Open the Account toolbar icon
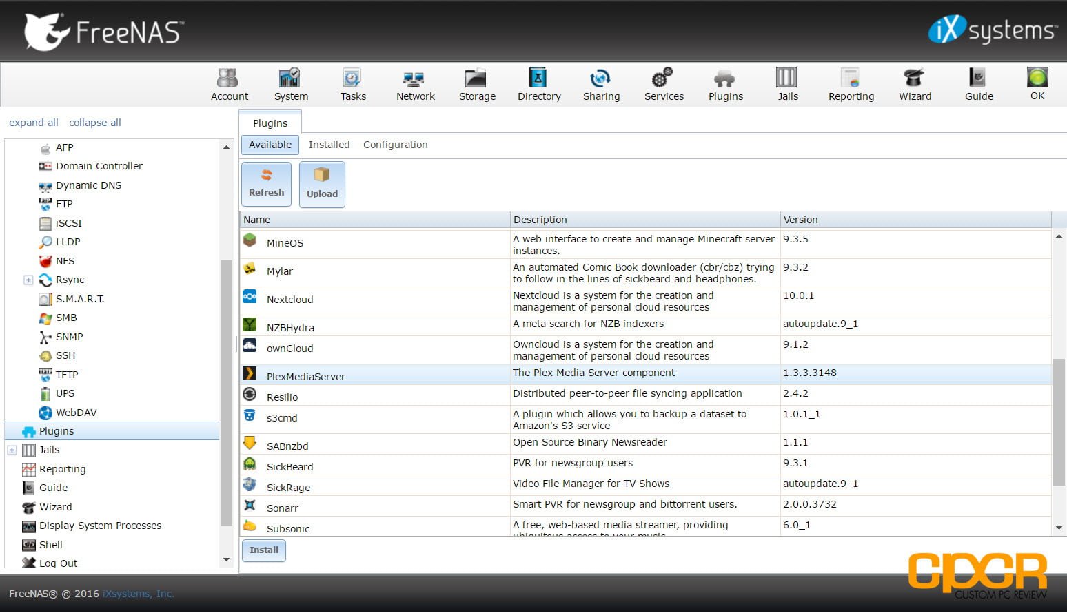This screenshot has width=1067, height=613. pyautogui.click(x=229, y=85)
